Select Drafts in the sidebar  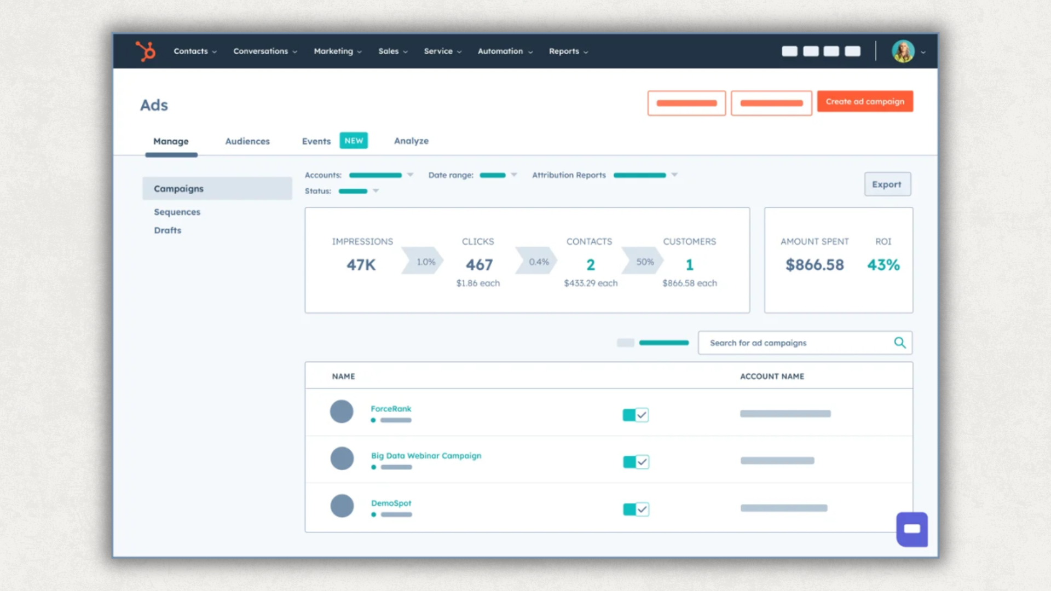(168, 230)
